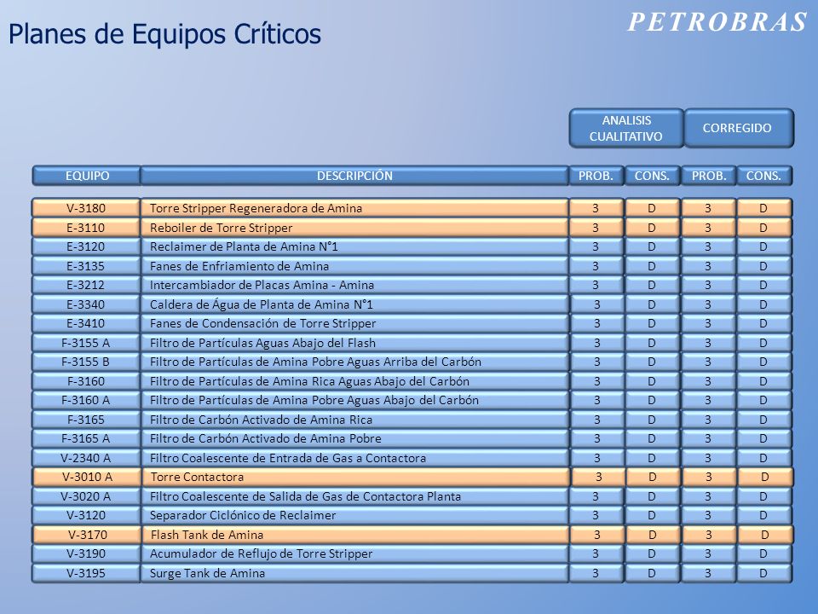The height and width of the screenshot is (614, 818).
Task: Select equipment cell E-3135
Action: coord(86,266)
